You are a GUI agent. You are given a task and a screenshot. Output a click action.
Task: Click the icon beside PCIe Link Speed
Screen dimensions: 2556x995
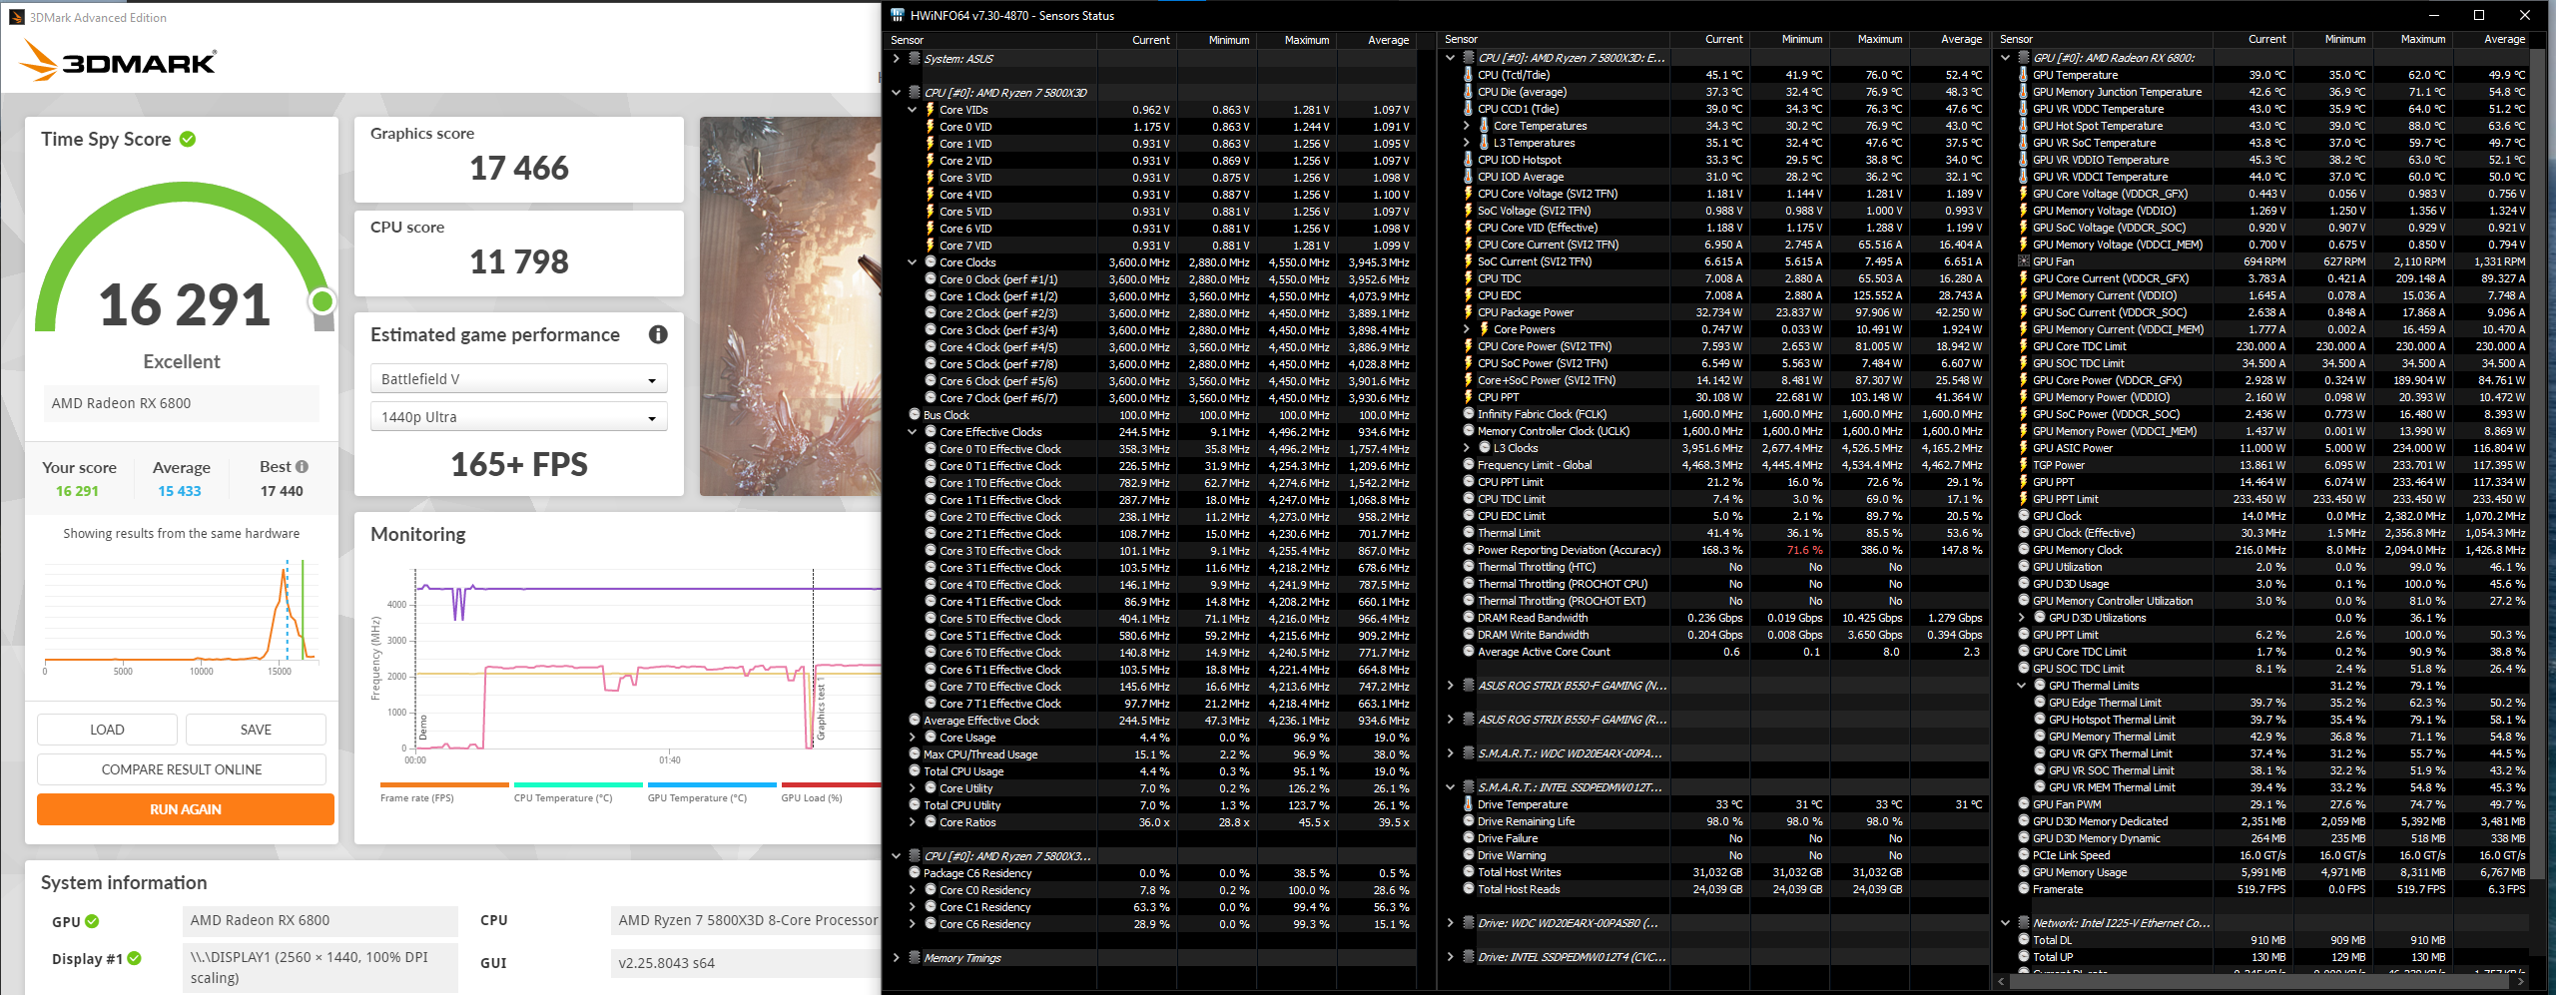(2023, 855)
